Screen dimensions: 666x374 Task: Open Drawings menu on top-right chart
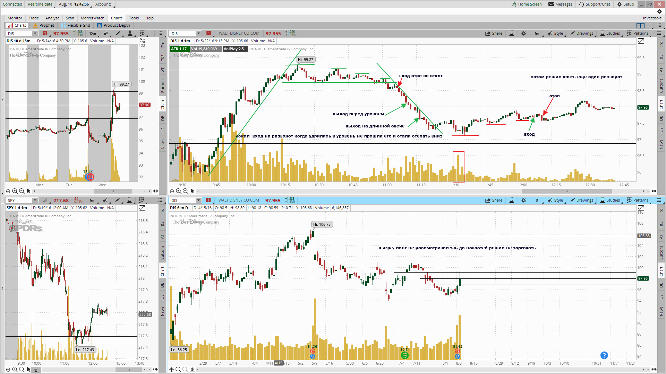[x=582, y=34]
